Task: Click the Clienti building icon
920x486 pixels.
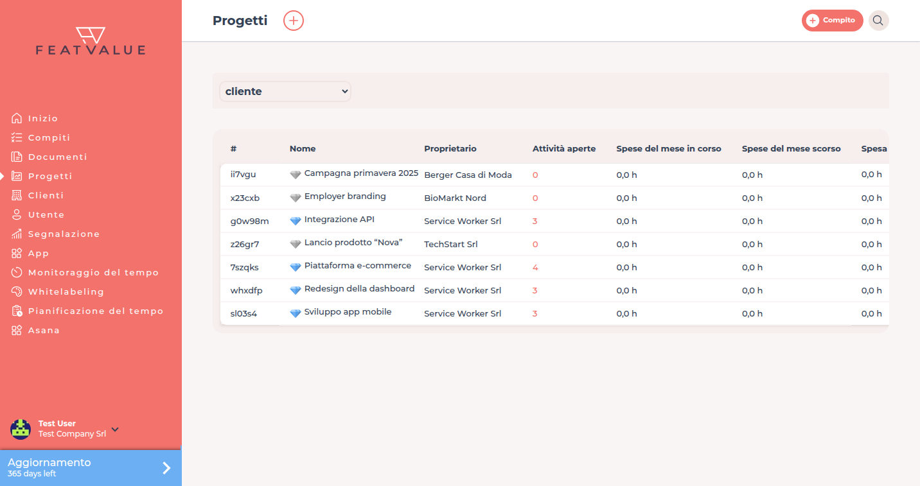Action: 17,195
